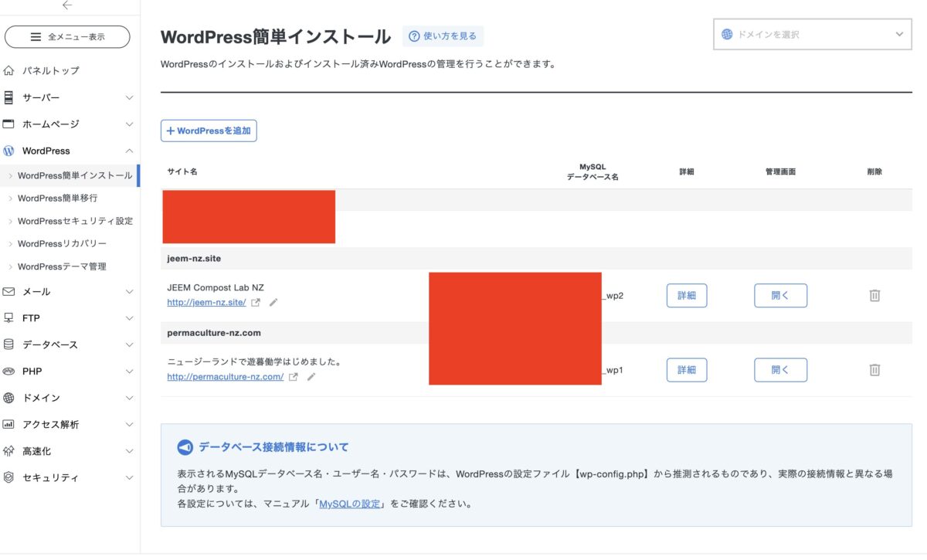Click the permaculture-nz.com group heading

[x=214, y=333]
